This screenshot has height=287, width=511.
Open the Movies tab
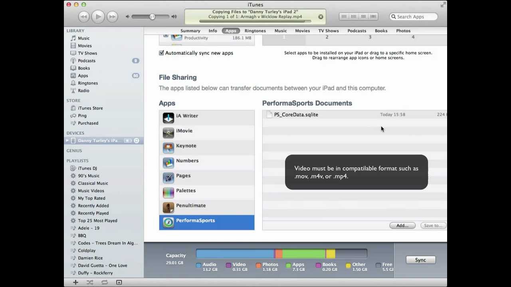pyautogui.click(x=302, y=31)
